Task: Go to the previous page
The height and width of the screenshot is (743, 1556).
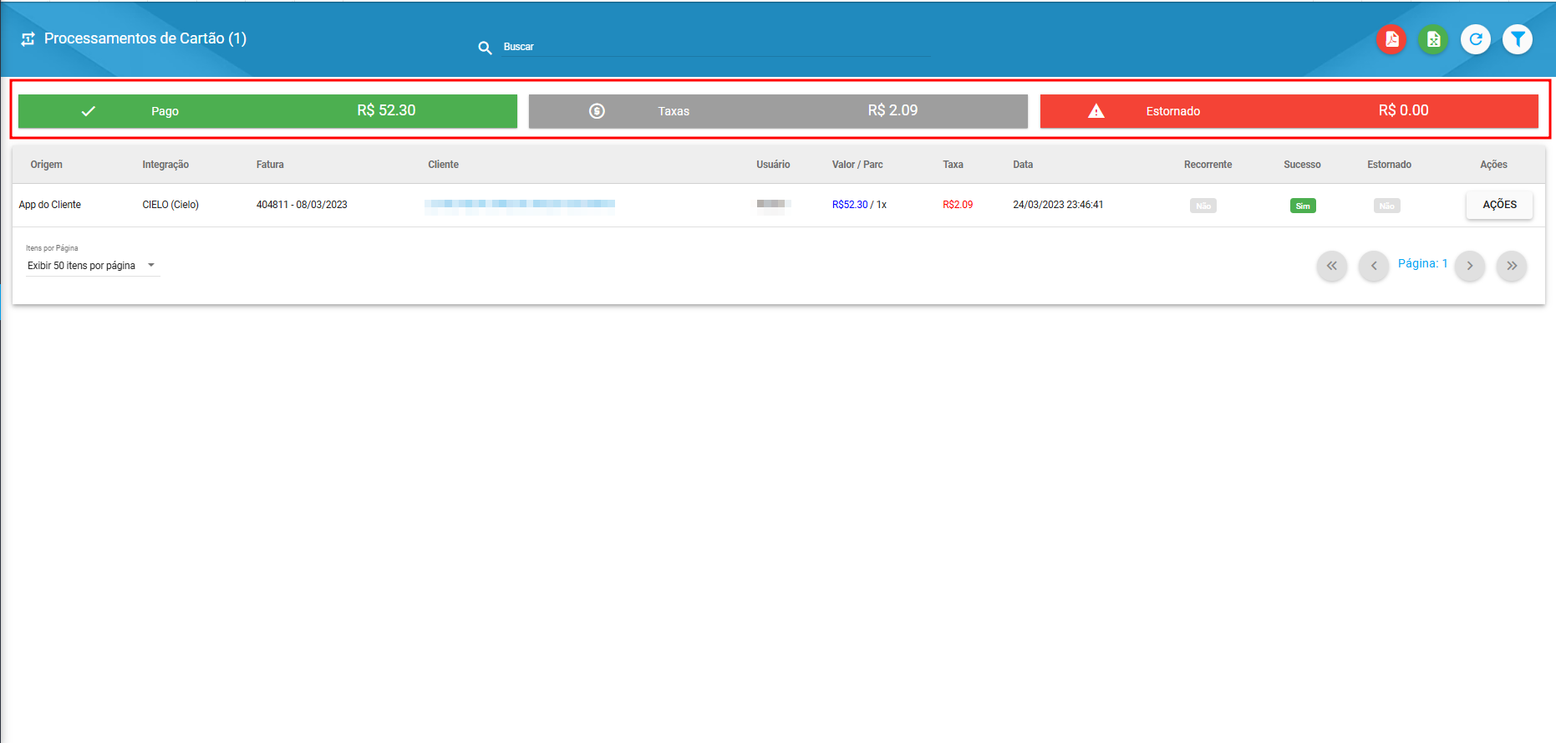Action: click(1374, 266)
